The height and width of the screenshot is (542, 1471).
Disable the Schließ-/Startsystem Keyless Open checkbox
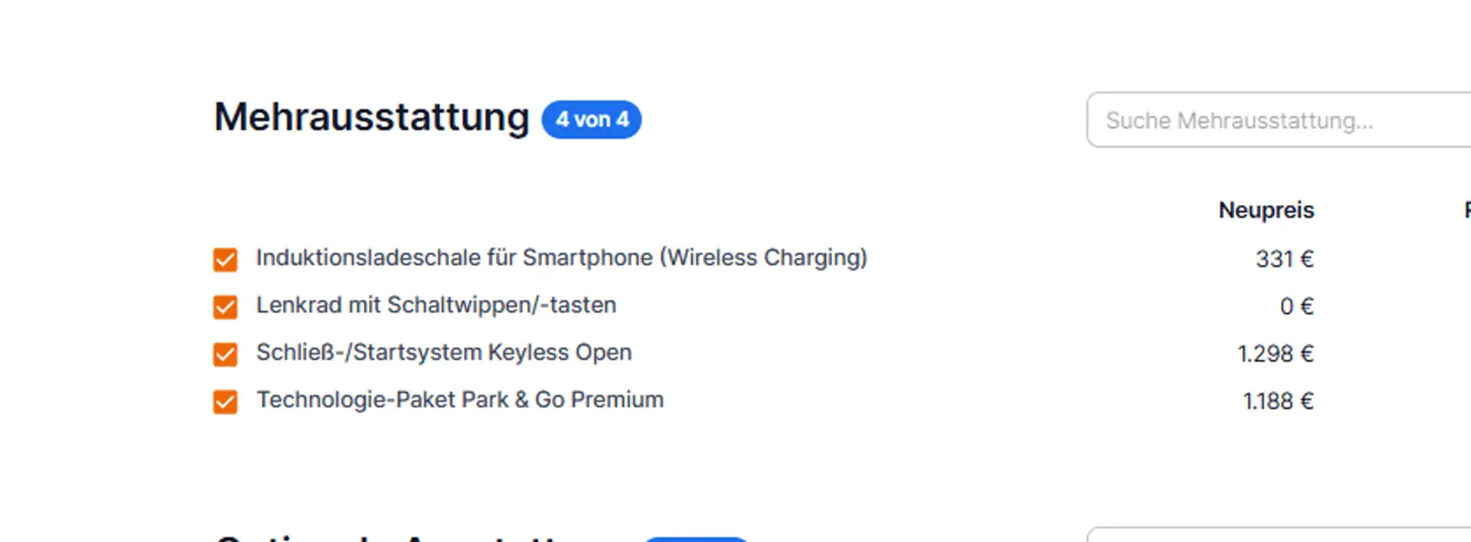tap(225, 354)
